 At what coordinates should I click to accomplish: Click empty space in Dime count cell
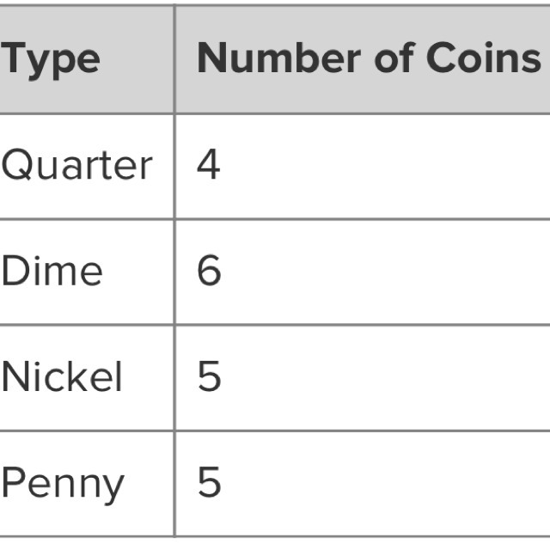pyautogui.click(x=386, y=272)
